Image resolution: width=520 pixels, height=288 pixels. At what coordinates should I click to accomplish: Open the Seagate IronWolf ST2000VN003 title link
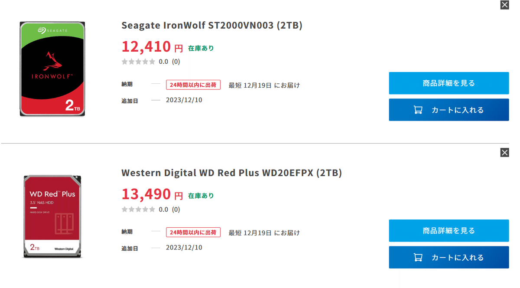(x=212, y=25)
